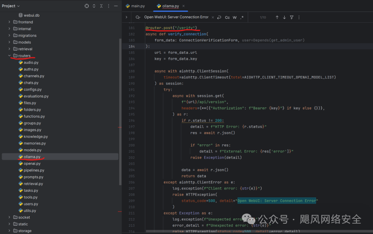Viewport: 373px width, 234px height.
Task: Click the Project panel vertical scrollbar
Action: (120, 112)
